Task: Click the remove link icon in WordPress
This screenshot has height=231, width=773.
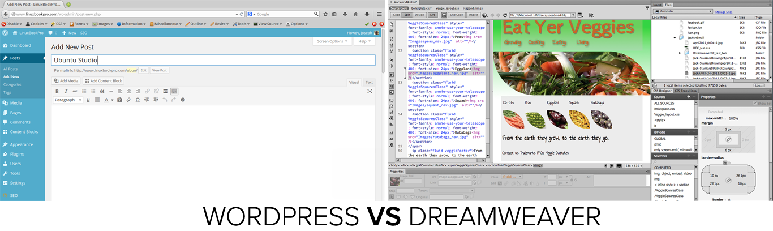Action: (156, 91)
